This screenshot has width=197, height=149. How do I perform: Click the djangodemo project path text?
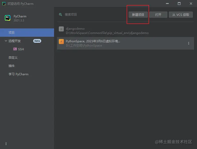107,33
